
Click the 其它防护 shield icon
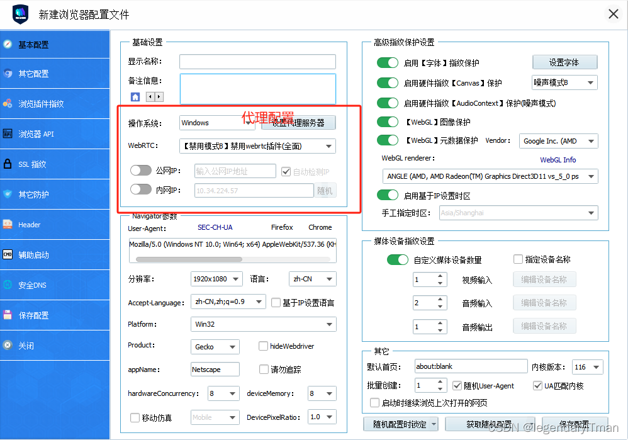pos(8,194)
